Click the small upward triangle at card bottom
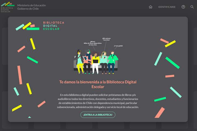Image resolution: width=197 pixels, height=131 pixels. pyautogui.click(x=30, y=117)
